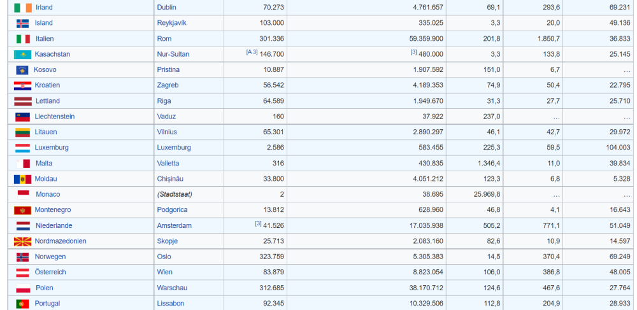Click the Montenegro country link
637x310 pixels.
pos(52,210)
